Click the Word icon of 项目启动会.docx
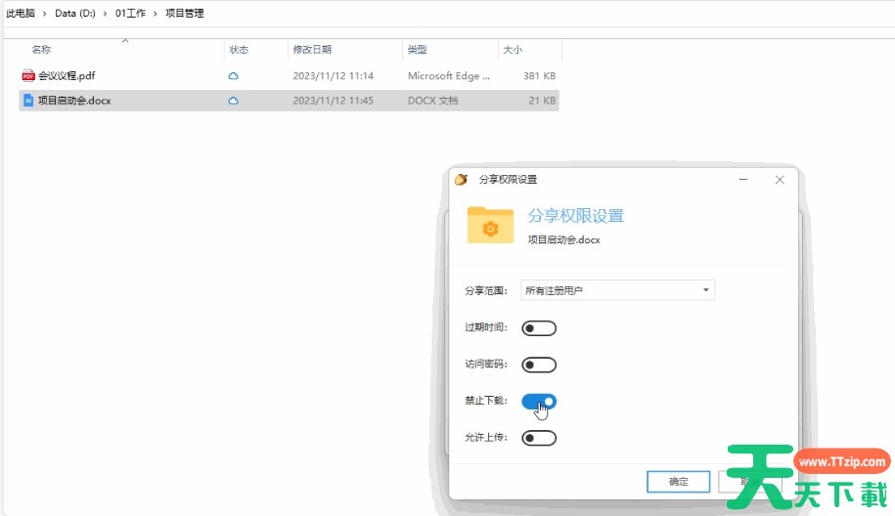This screenshot has width=895, height=516. point(28,101)
